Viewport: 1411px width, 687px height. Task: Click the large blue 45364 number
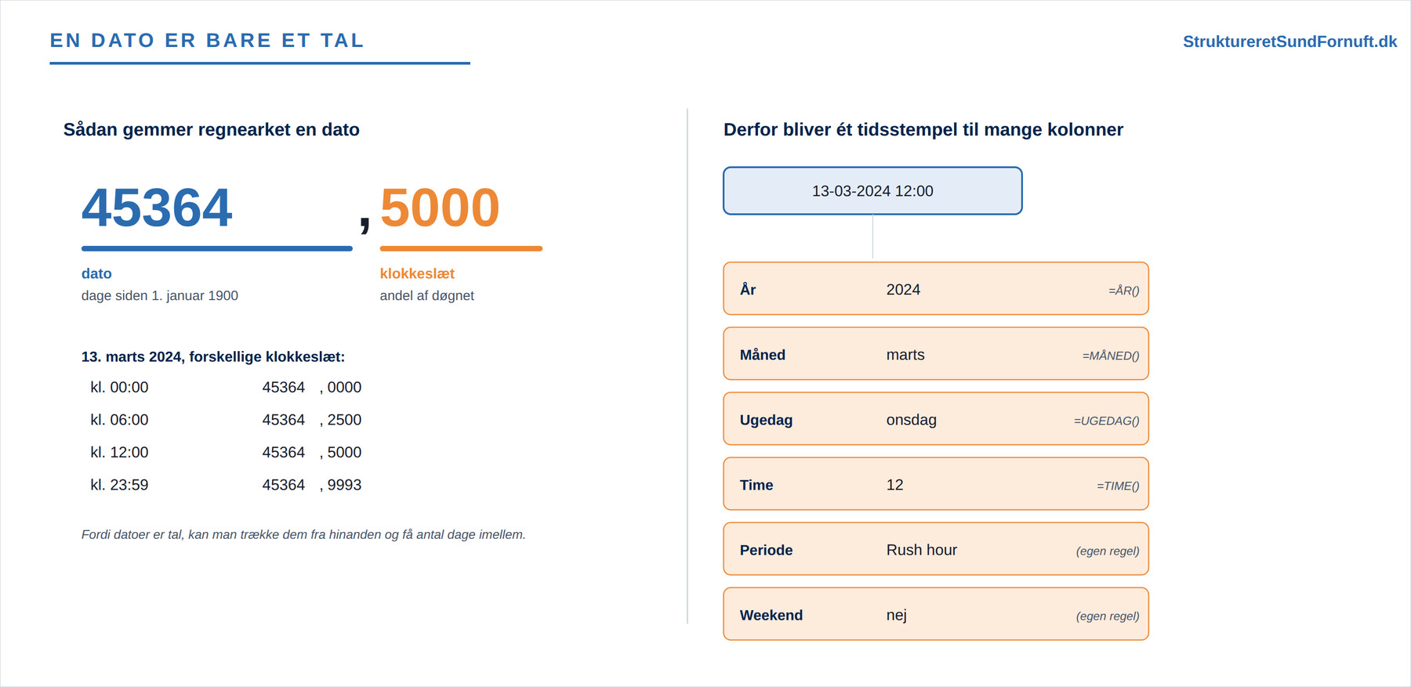point(157,208)
